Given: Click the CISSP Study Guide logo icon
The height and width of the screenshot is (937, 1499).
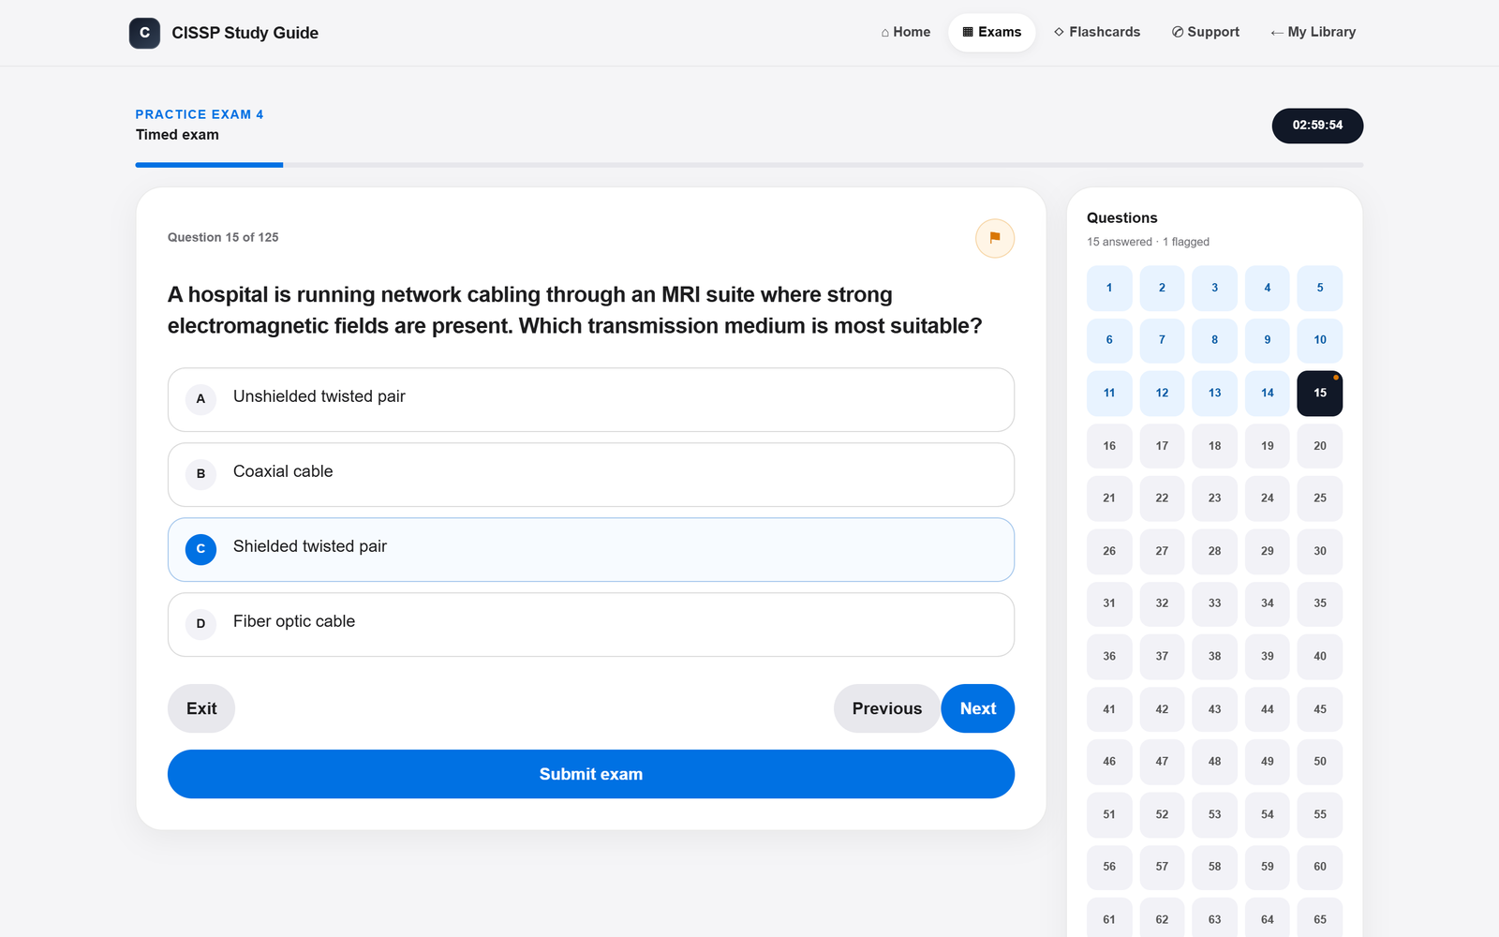Looking at the screenshot, I should [x=144, y=33].
